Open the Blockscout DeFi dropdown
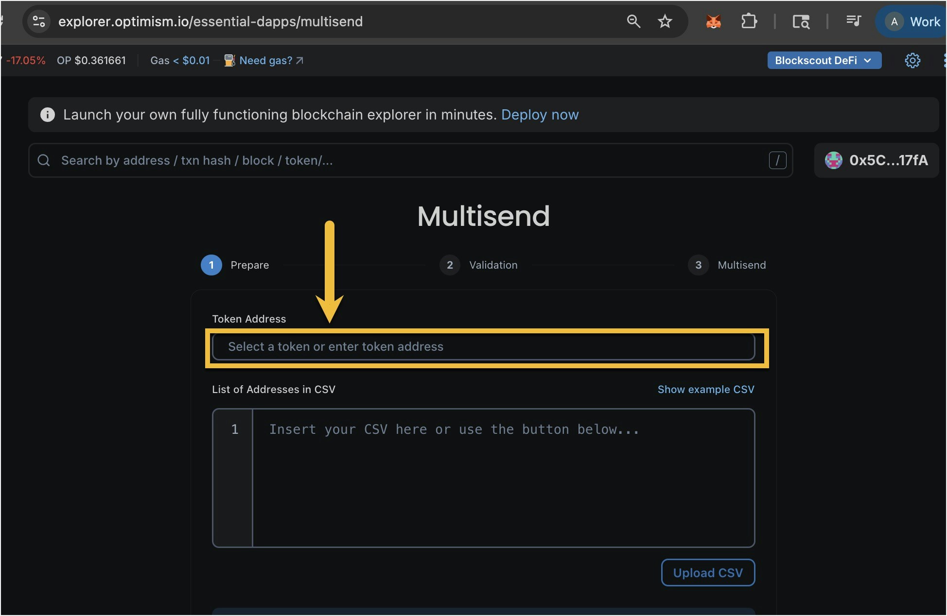Screen dimensions: 947x616 click(824, 60)
